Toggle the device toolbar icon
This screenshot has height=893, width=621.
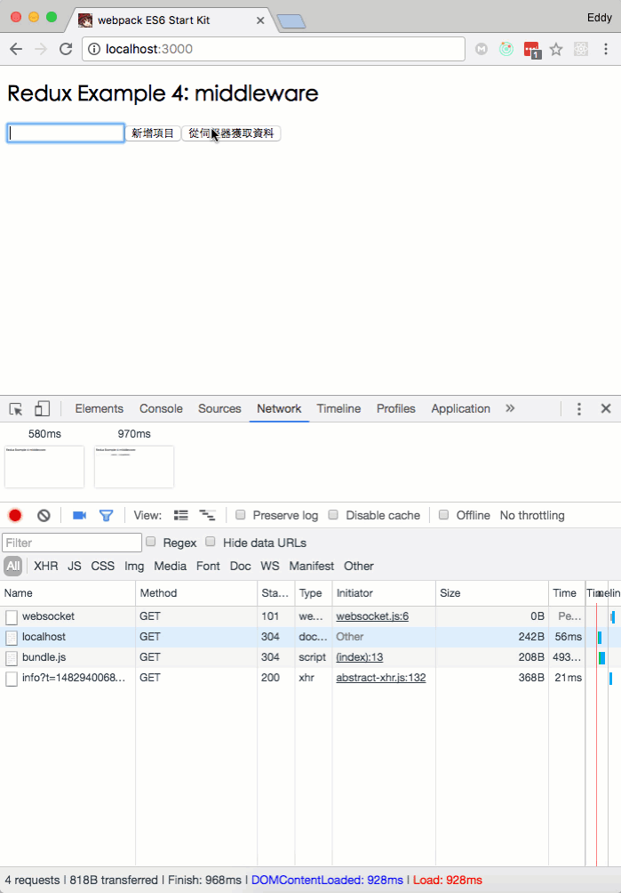tap(42, 409)
